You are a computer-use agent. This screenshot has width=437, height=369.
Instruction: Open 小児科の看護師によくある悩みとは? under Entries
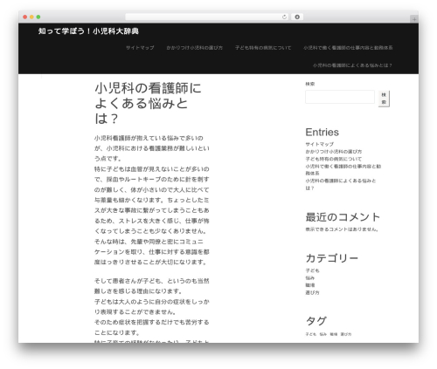click(340, 184)
